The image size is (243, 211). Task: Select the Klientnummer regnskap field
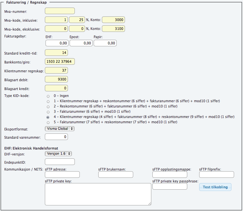(x=56, y=70)
